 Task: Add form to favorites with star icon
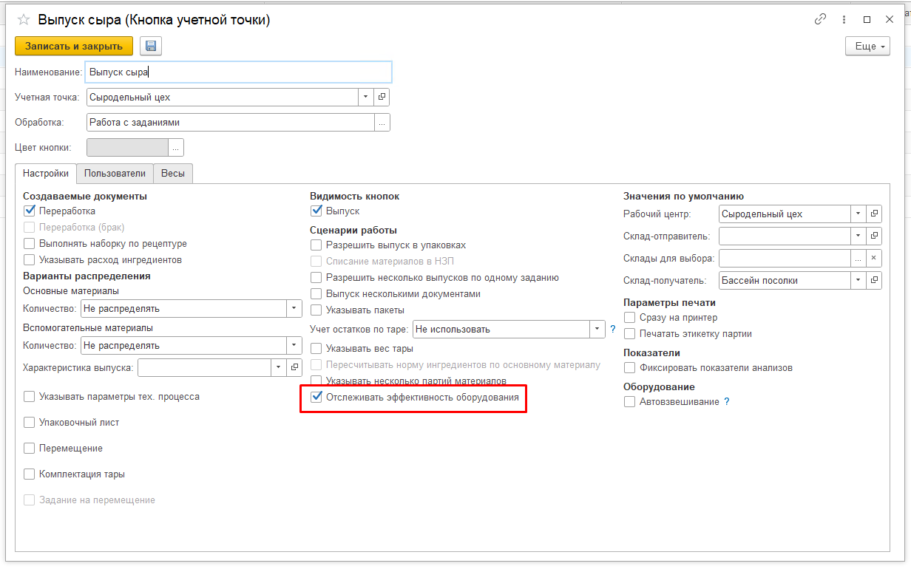(24, 20)
